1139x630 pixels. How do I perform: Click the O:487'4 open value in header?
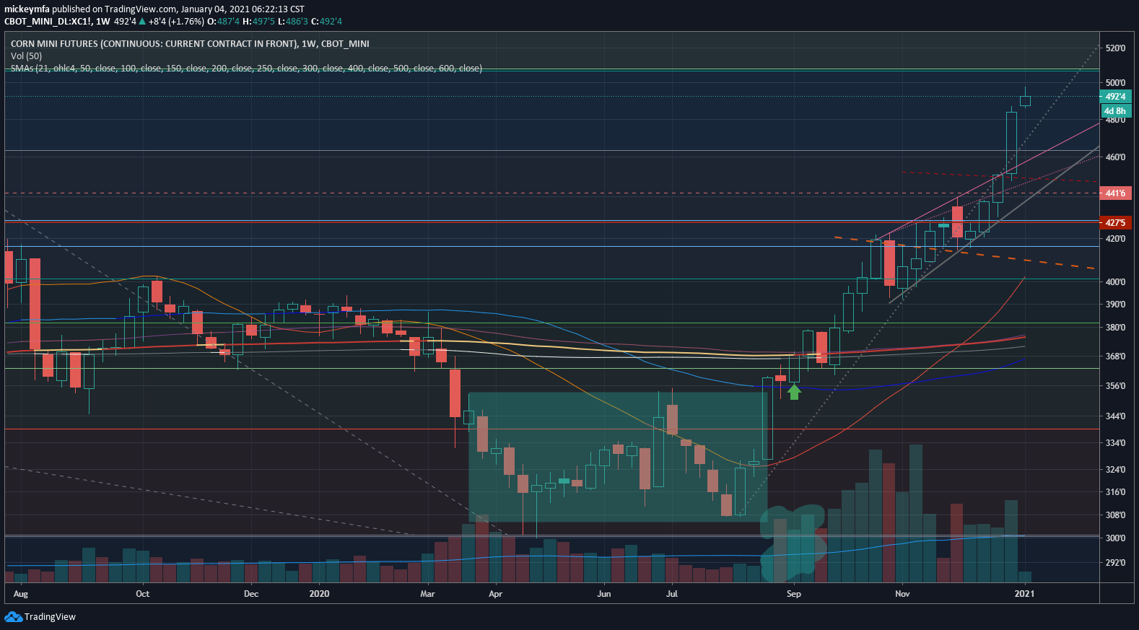(x=223, y=22)
